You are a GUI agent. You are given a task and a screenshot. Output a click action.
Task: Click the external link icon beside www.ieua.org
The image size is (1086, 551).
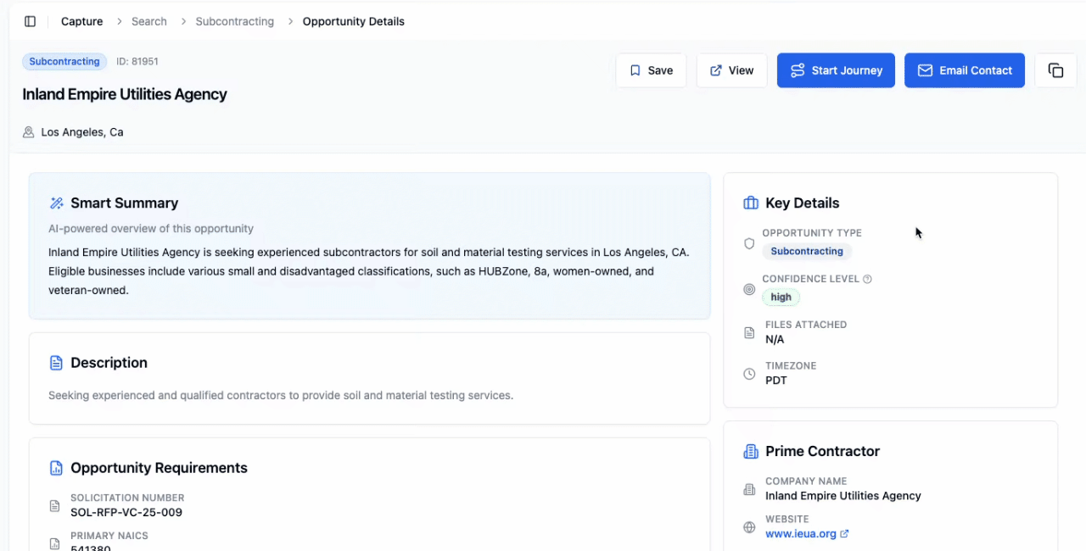click(842, 533)
